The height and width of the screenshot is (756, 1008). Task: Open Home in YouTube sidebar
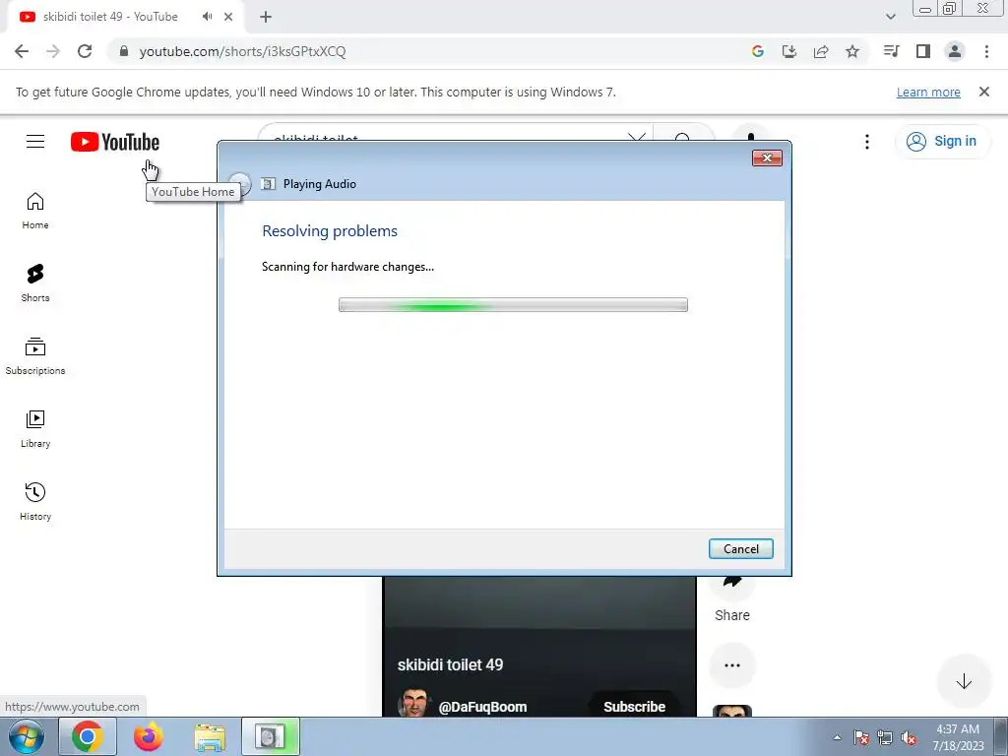tap(35, 211)
